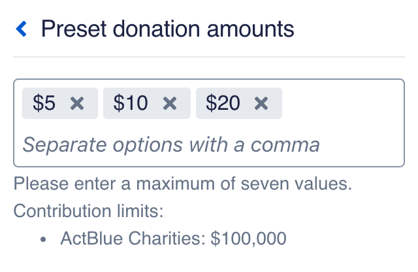Click the $10 amount chip label
Image resolution: width=418 pixels, height=272 pixels.
(131, 103)
